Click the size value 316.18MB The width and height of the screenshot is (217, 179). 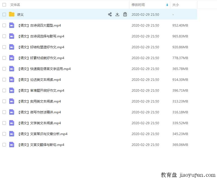click(x=180, y=112)
